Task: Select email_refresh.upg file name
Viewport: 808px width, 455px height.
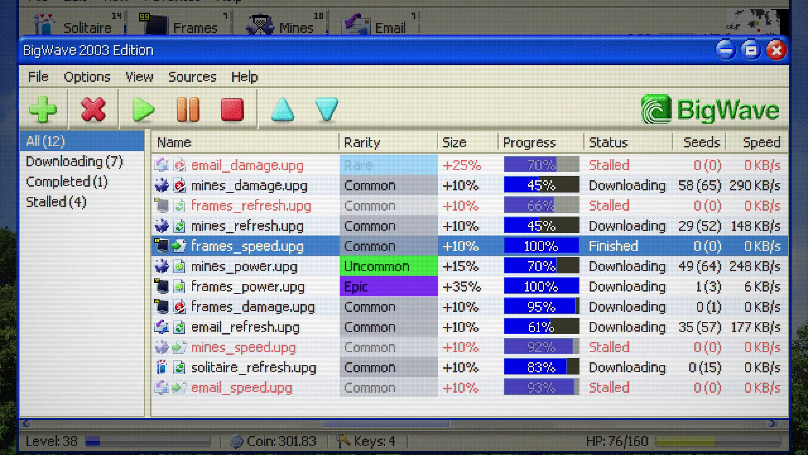Action: click(x=245, y=327)
